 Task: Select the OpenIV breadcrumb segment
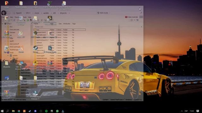pos(19,13)
